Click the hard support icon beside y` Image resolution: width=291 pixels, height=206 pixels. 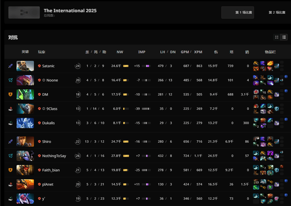click(10, 199)
